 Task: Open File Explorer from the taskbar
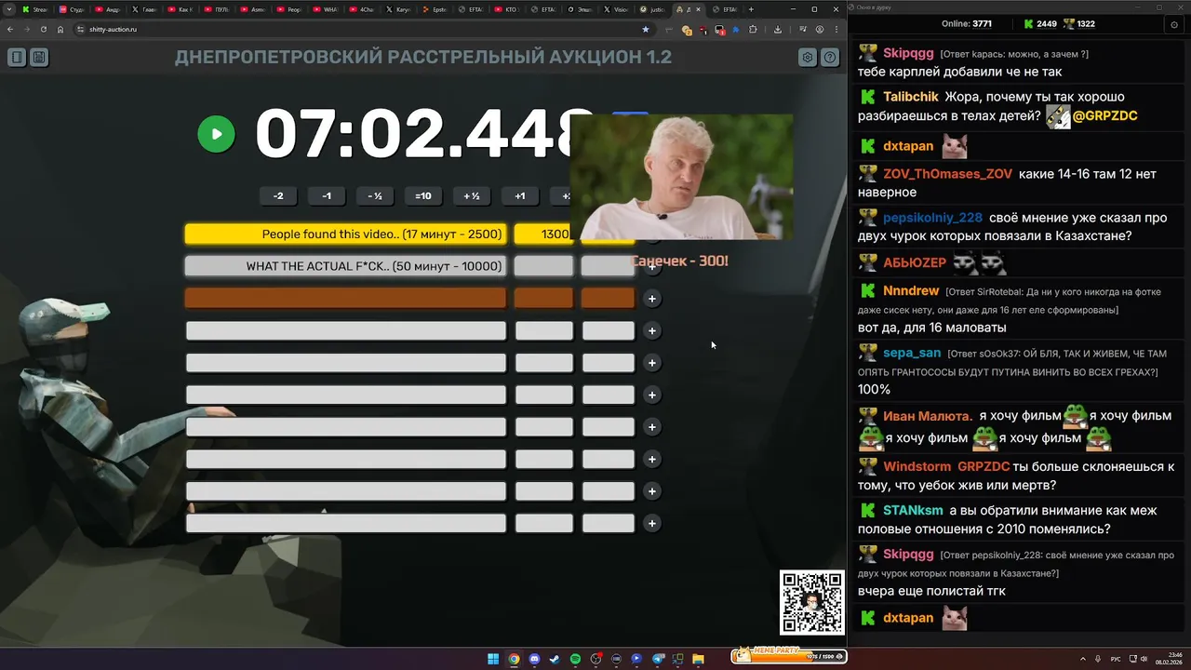coord(698,659)
